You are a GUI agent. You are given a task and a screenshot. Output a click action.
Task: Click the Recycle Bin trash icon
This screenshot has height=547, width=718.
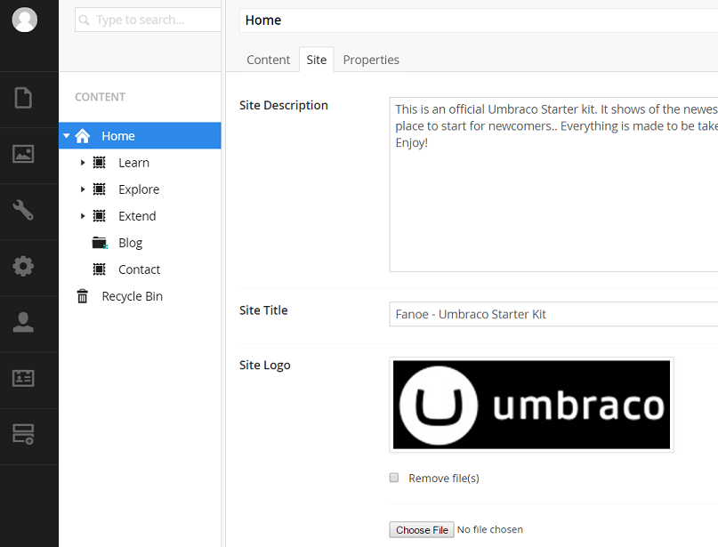[x=83, y=296]
